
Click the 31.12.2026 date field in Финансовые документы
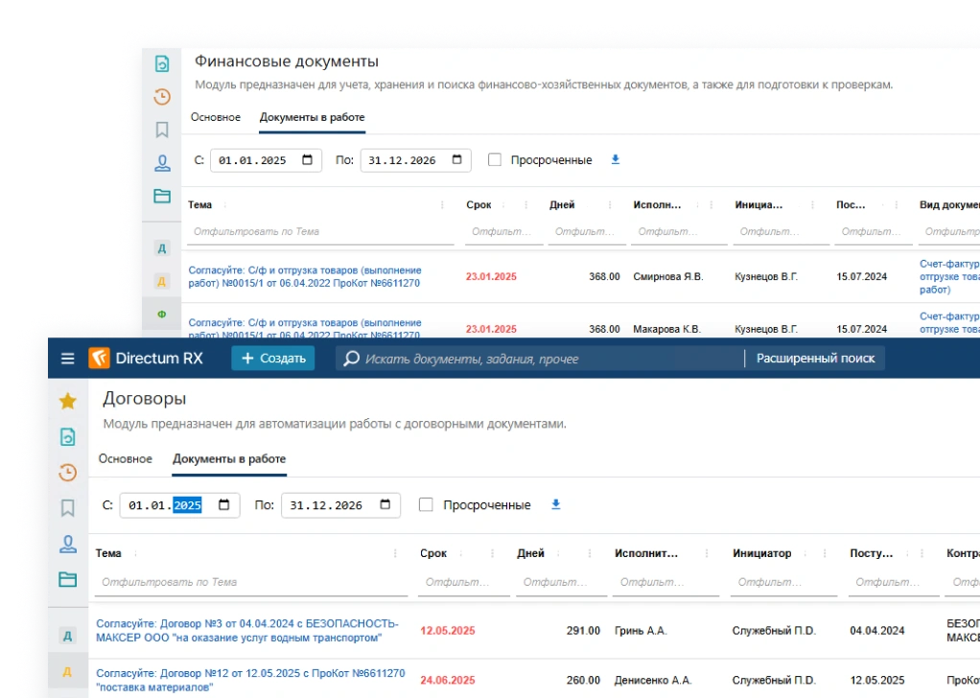click(415, 160)
